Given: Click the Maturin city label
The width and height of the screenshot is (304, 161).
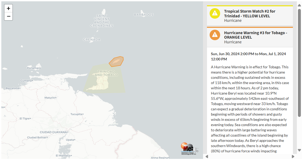Looking at the screenshot, I should click(x=50, y=98).
